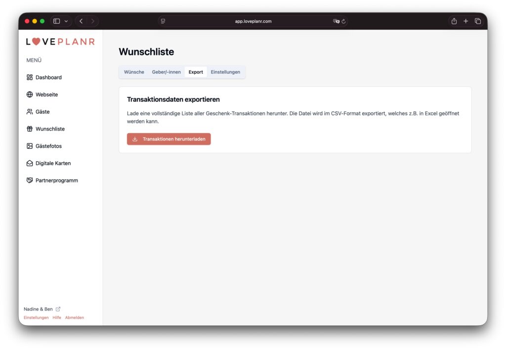
Task: Click the Abmelden link to log out
Action: [x=75, y=317]
